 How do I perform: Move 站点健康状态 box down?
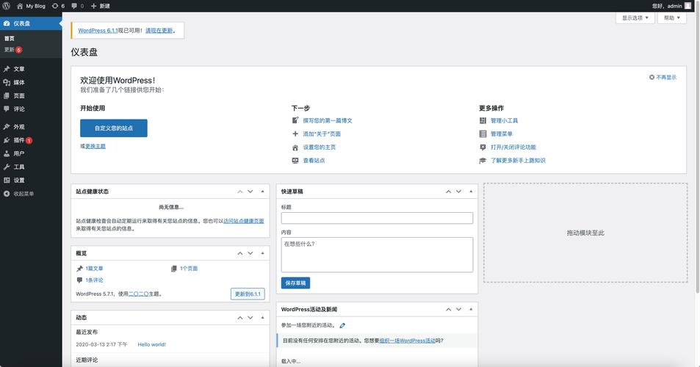(250, 192)
